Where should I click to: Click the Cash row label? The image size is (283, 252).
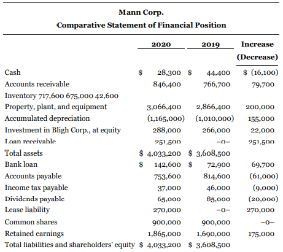tap(13, 72)
